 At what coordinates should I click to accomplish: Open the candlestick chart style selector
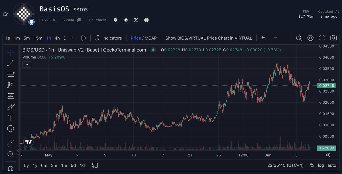tap(84, 38)
